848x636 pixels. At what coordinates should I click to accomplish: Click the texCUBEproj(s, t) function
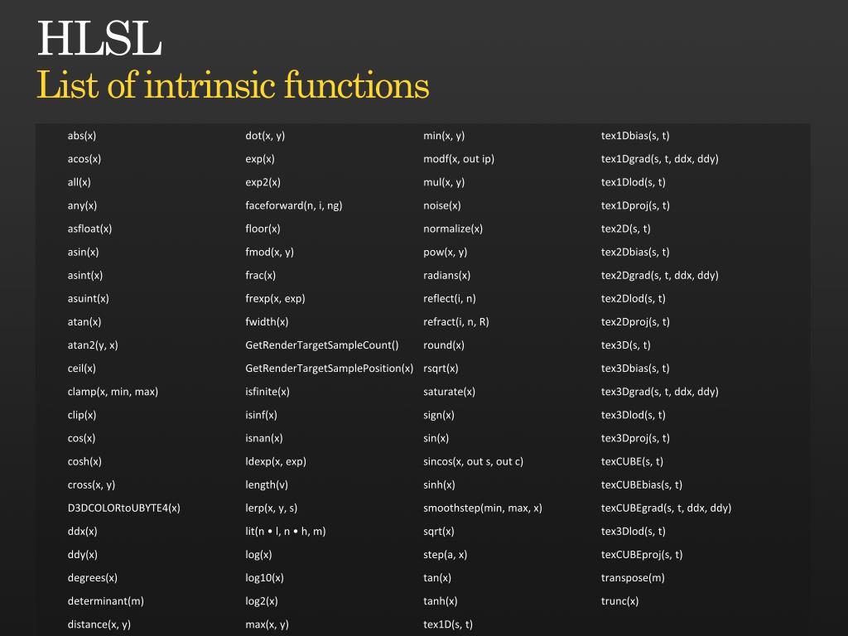(x=641, y=555)
